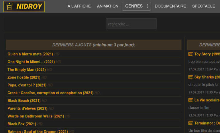The width and height of the screenshot is (220, 133).
Task: Select The Empty Man (2021) link
Action: (x=26, y=69)
